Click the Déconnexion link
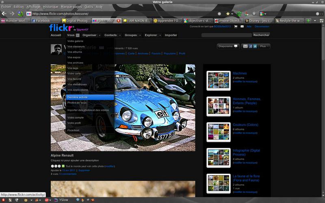Screen dimensions: 325x203 262,26
